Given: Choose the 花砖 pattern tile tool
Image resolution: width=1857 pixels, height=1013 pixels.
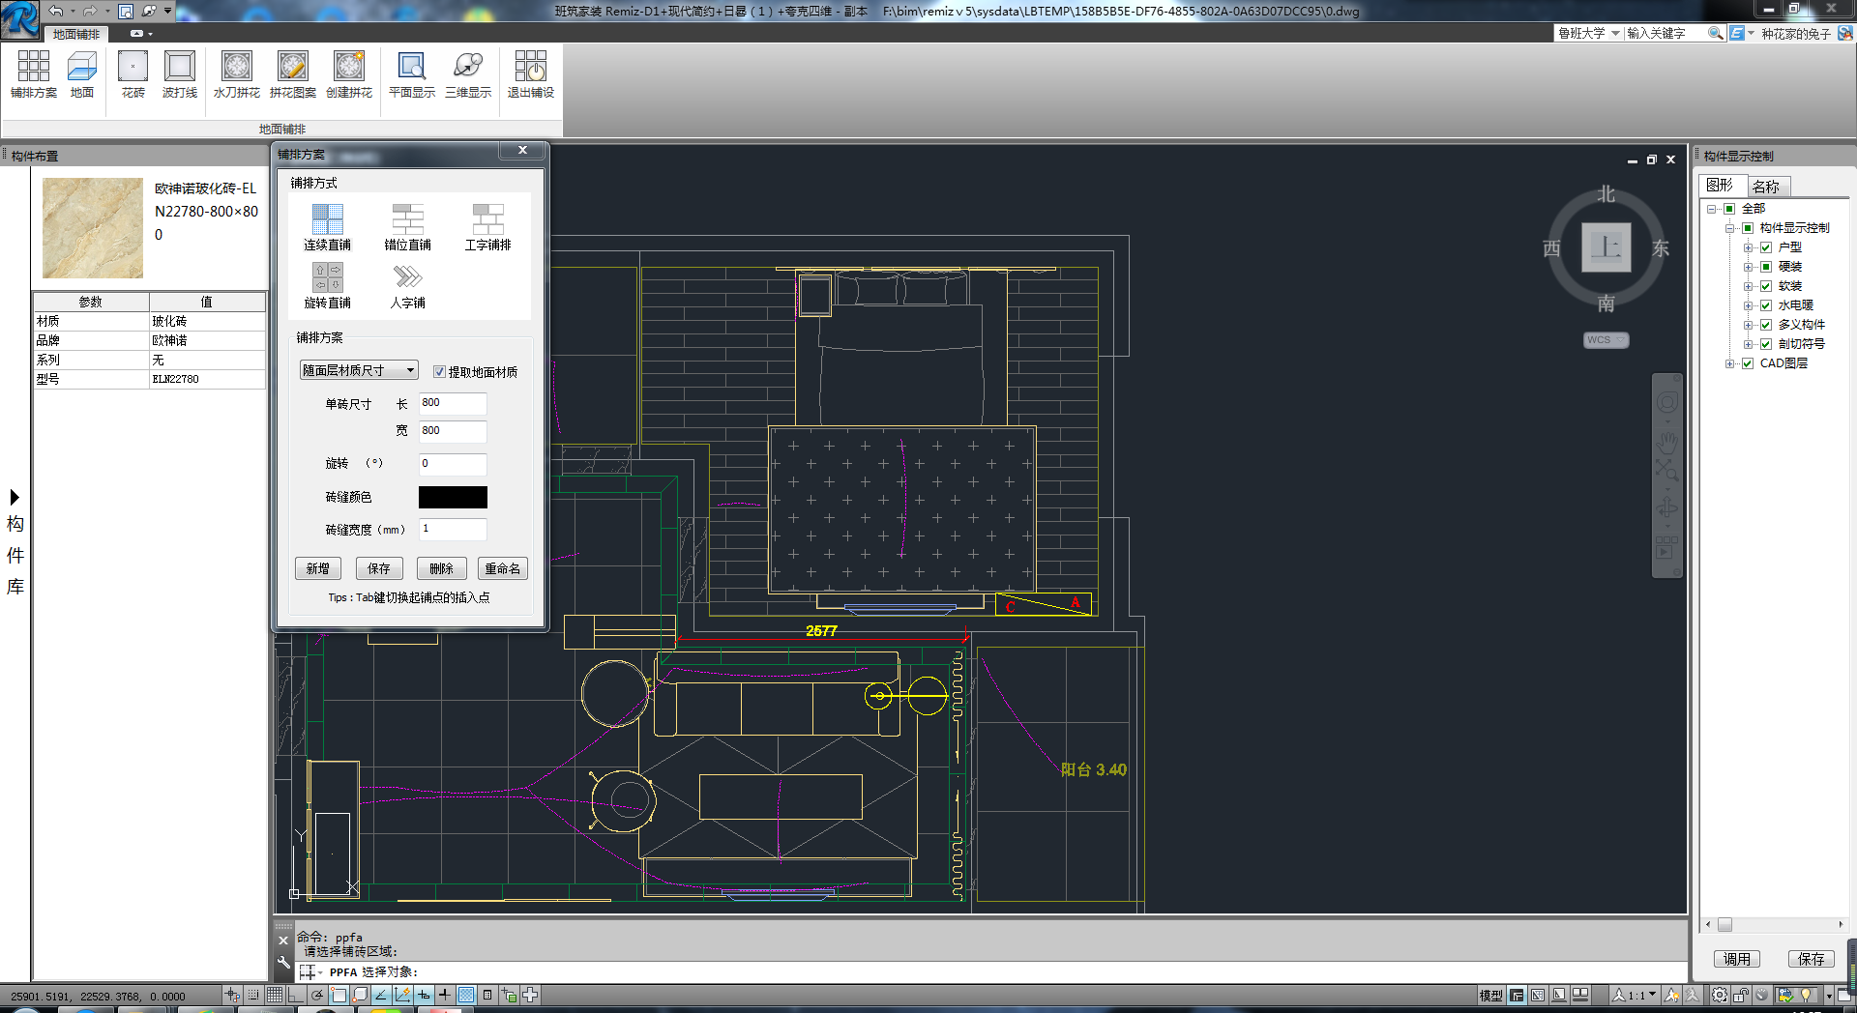Looking at the screenshot, I should click(x=133, y=74).
